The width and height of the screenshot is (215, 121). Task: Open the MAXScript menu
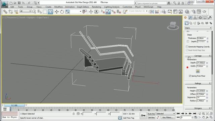pos(148,7)
